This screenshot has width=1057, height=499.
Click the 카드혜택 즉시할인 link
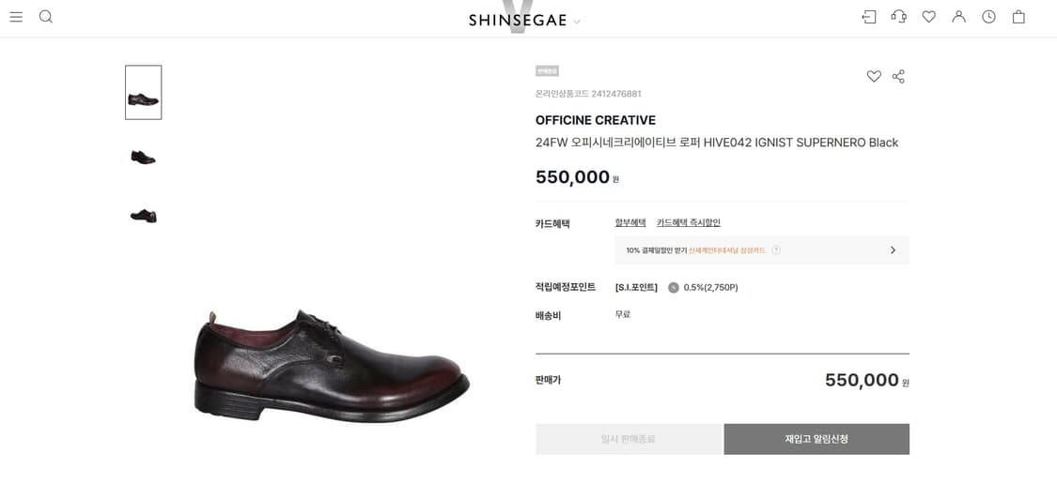click(688, 223)
